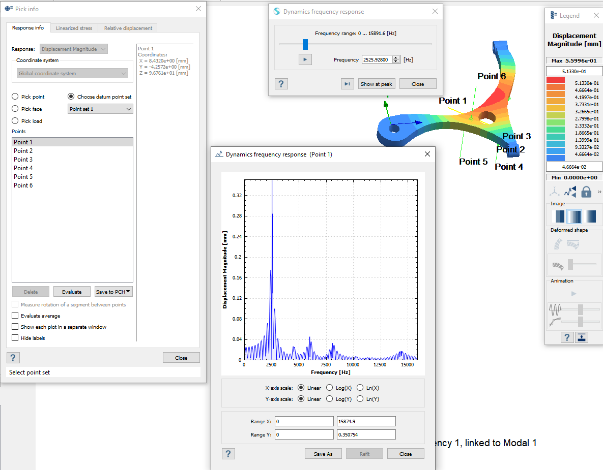
Task: Click the blue bottom color swatch in legend
Action: click(555, 158)
